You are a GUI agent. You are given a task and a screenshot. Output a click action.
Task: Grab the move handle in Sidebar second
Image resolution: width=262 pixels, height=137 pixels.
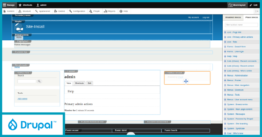pos(186,81)
